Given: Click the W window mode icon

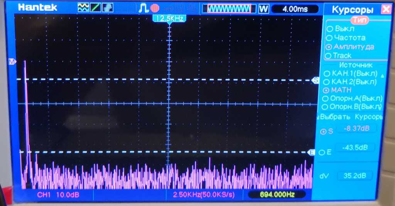Looking at the screenshot, I should tap(263, 9).
